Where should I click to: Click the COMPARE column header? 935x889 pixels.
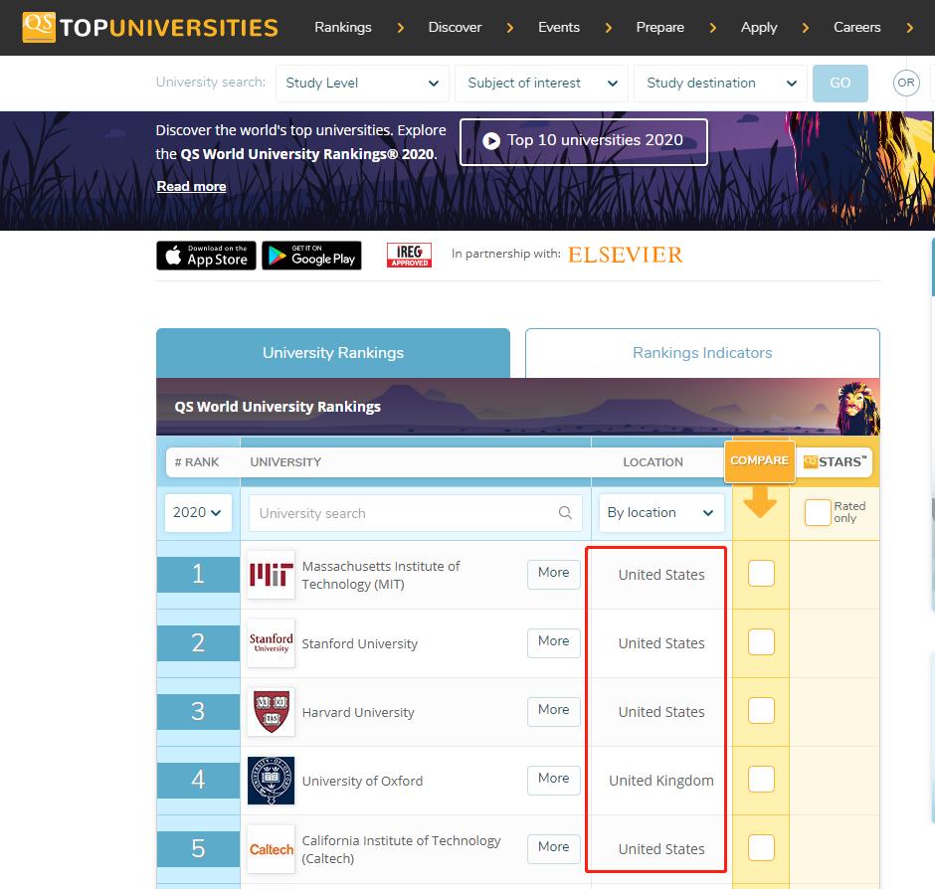click(760, 460)
